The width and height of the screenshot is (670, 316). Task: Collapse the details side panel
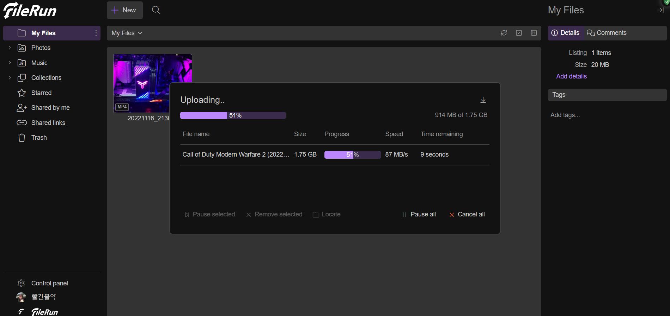tap(660, 10)
